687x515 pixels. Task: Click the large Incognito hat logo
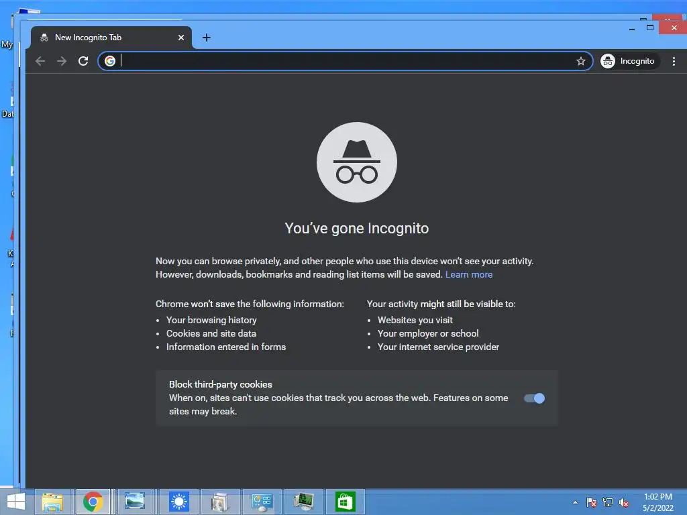(357, 162)
